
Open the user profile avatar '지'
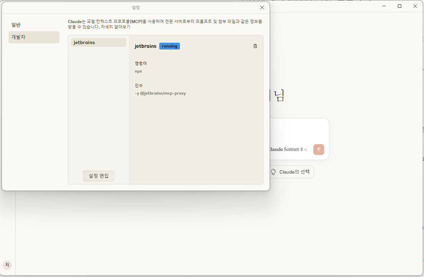pyautogui.click(x=7, y=265)
